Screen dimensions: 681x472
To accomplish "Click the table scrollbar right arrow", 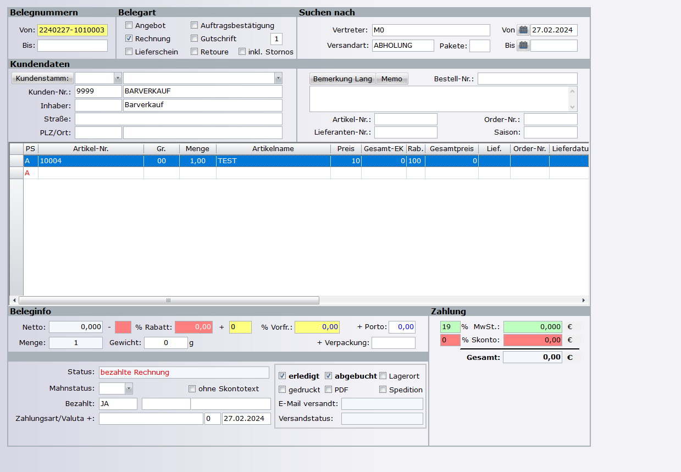I will [584, 301].
